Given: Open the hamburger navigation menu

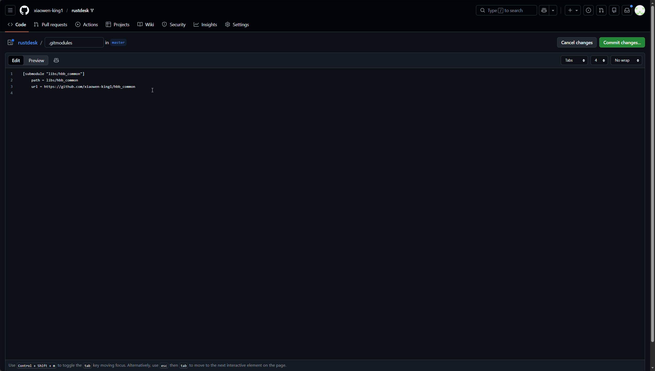Looking at the screenshot, I should [x=10, y=10].
